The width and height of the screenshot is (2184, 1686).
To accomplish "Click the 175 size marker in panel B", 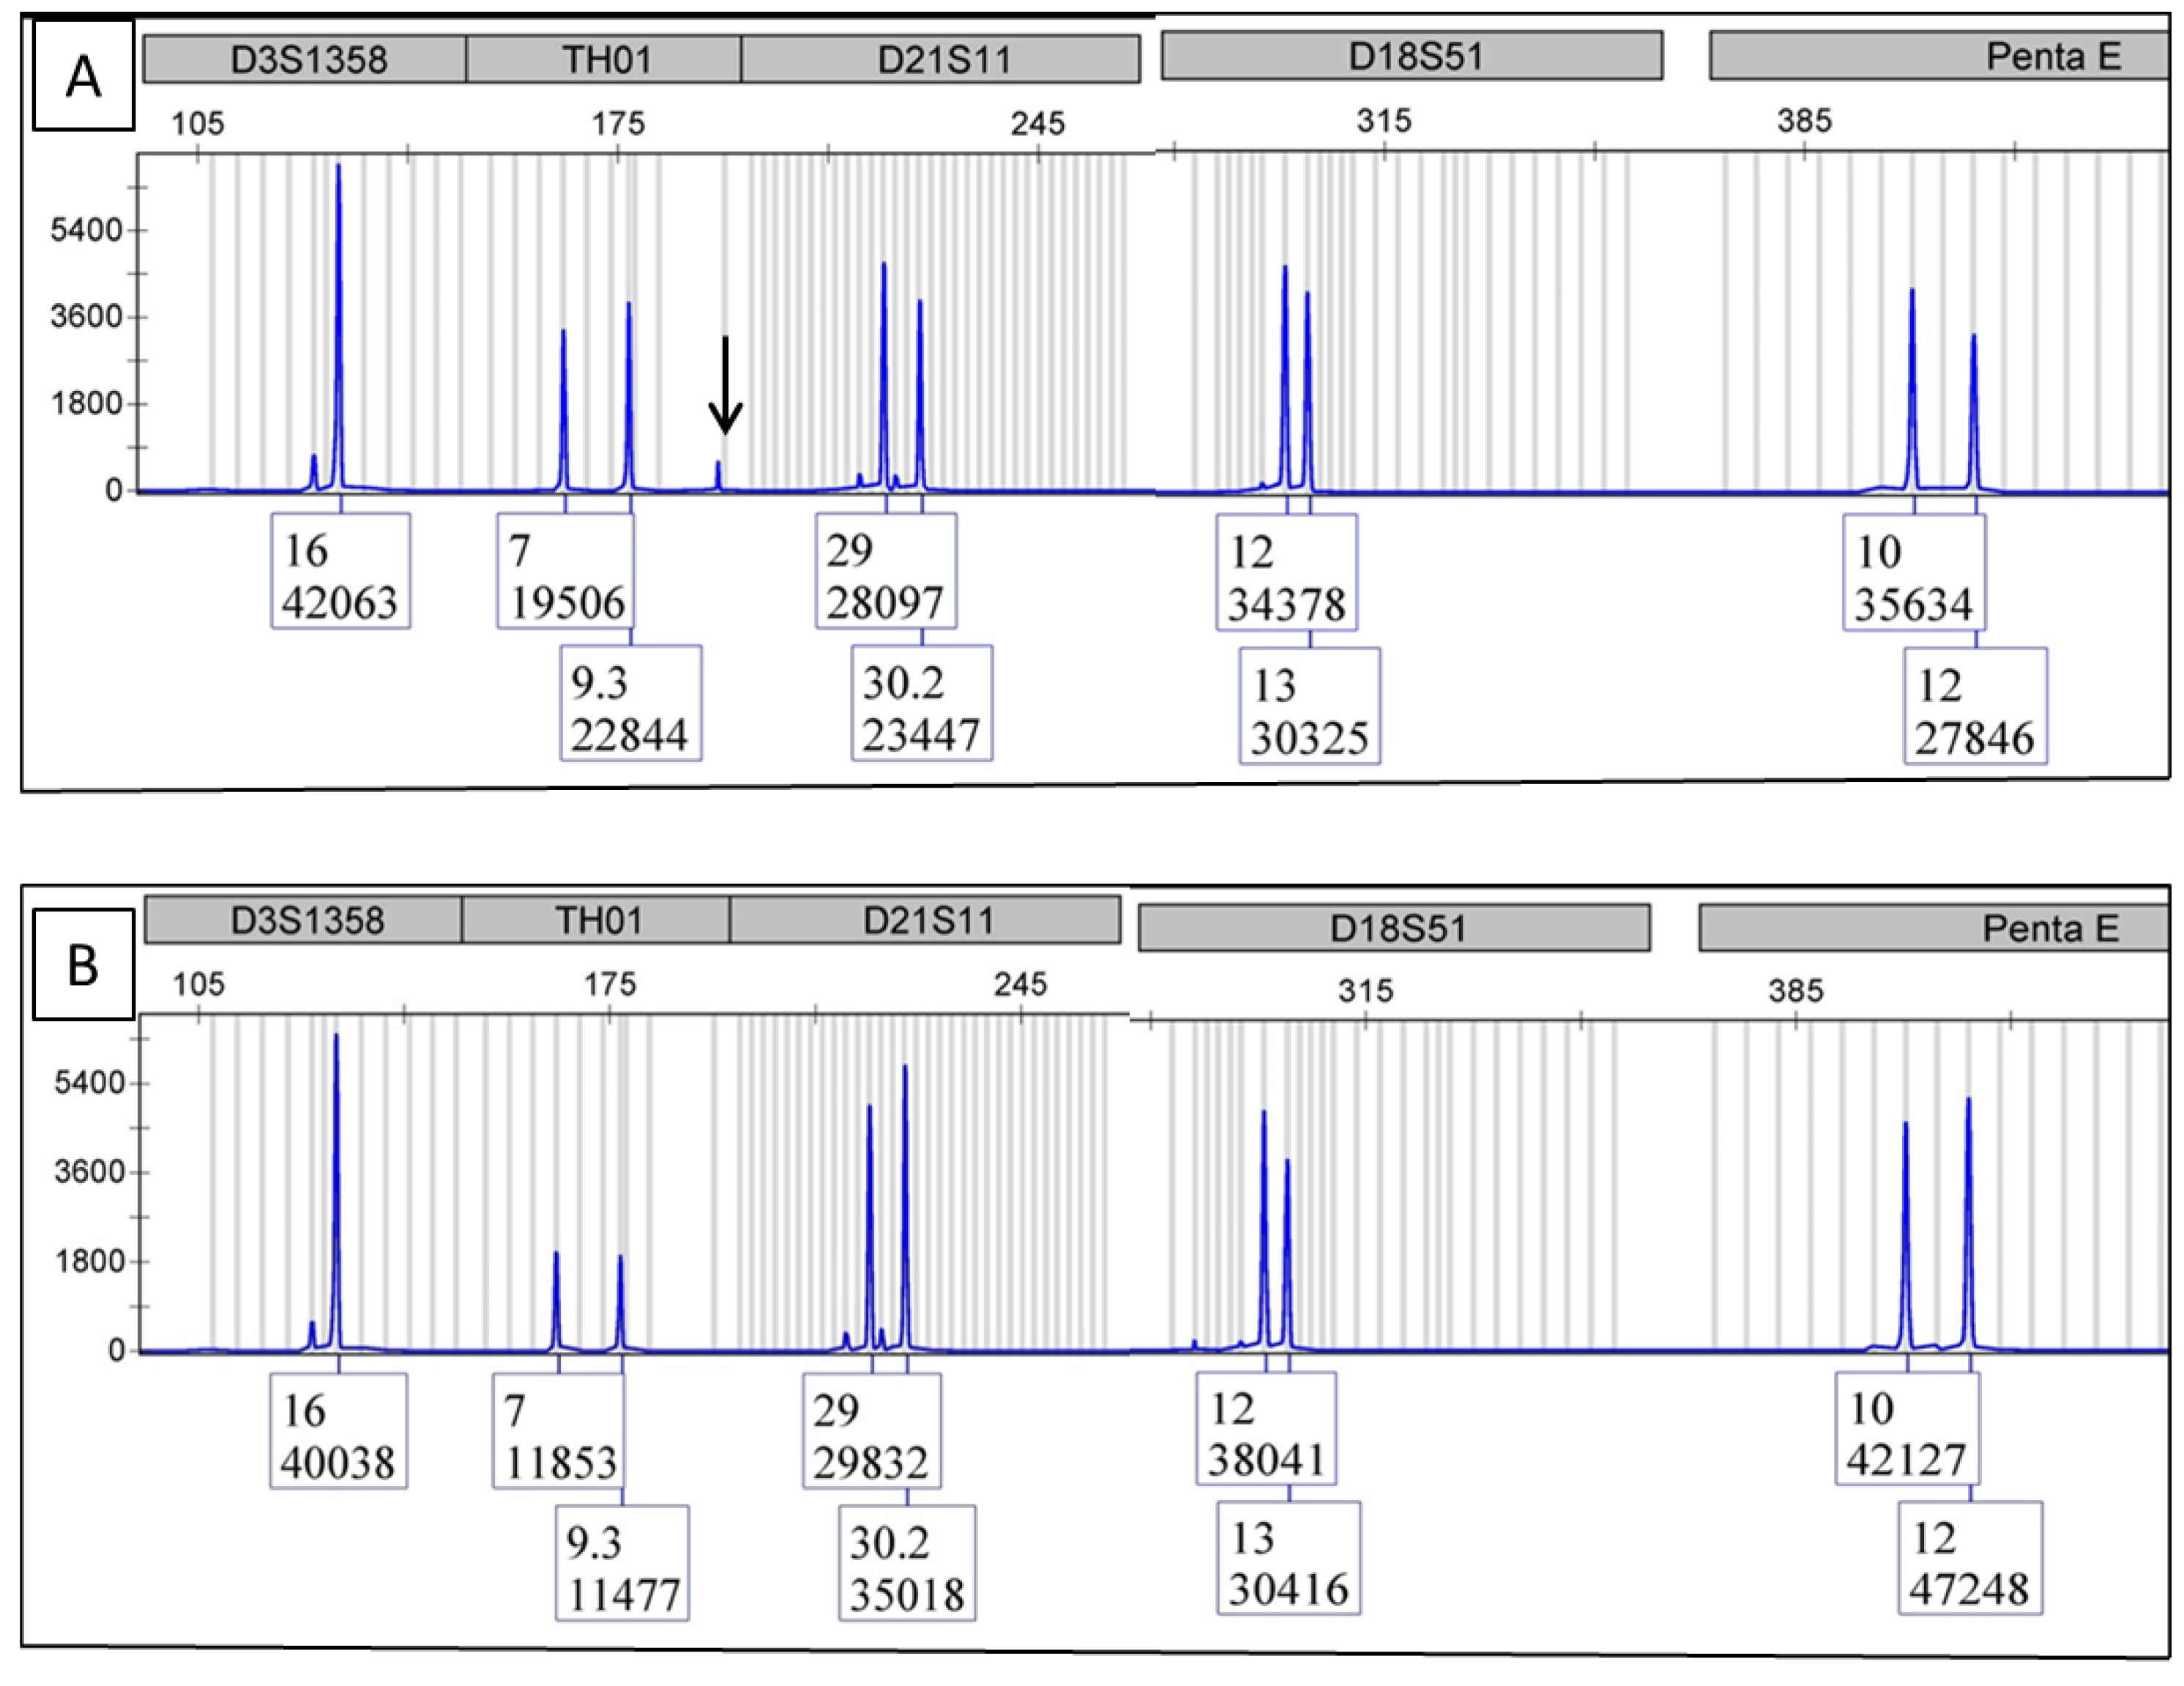I will tap(610, 985).
